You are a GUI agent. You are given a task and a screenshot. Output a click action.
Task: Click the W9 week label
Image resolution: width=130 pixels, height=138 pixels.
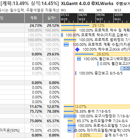[99, 10]
